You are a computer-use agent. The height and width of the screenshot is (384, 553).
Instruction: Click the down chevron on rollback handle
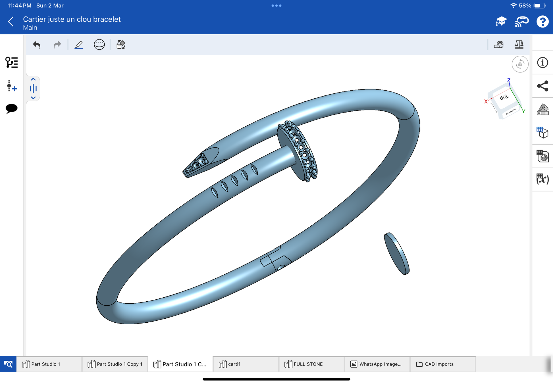[x=33, y=98]
